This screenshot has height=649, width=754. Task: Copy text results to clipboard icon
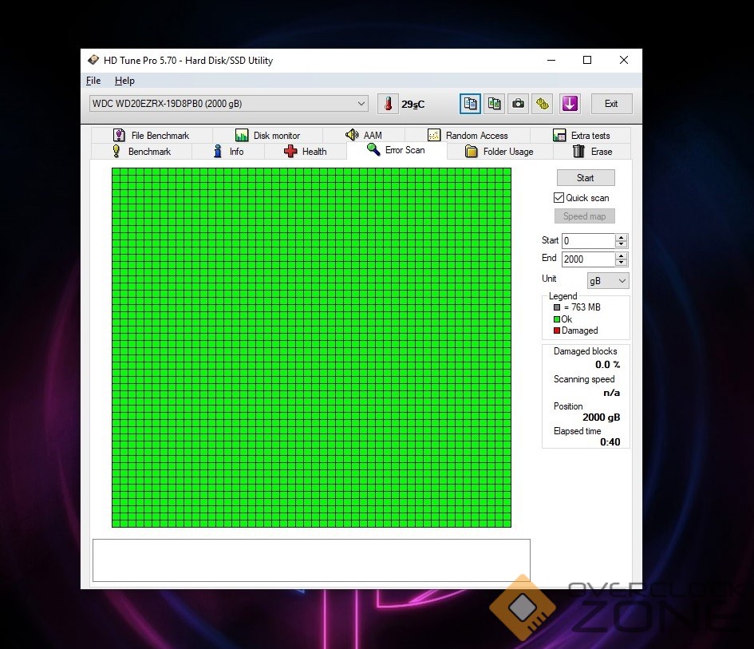[471, 104]
